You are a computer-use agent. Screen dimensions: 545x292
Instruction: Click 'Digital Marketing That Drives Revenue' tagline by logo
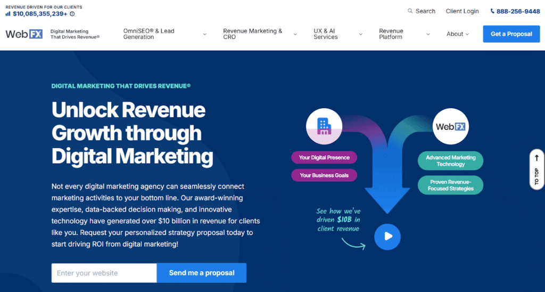pos(75,34)
